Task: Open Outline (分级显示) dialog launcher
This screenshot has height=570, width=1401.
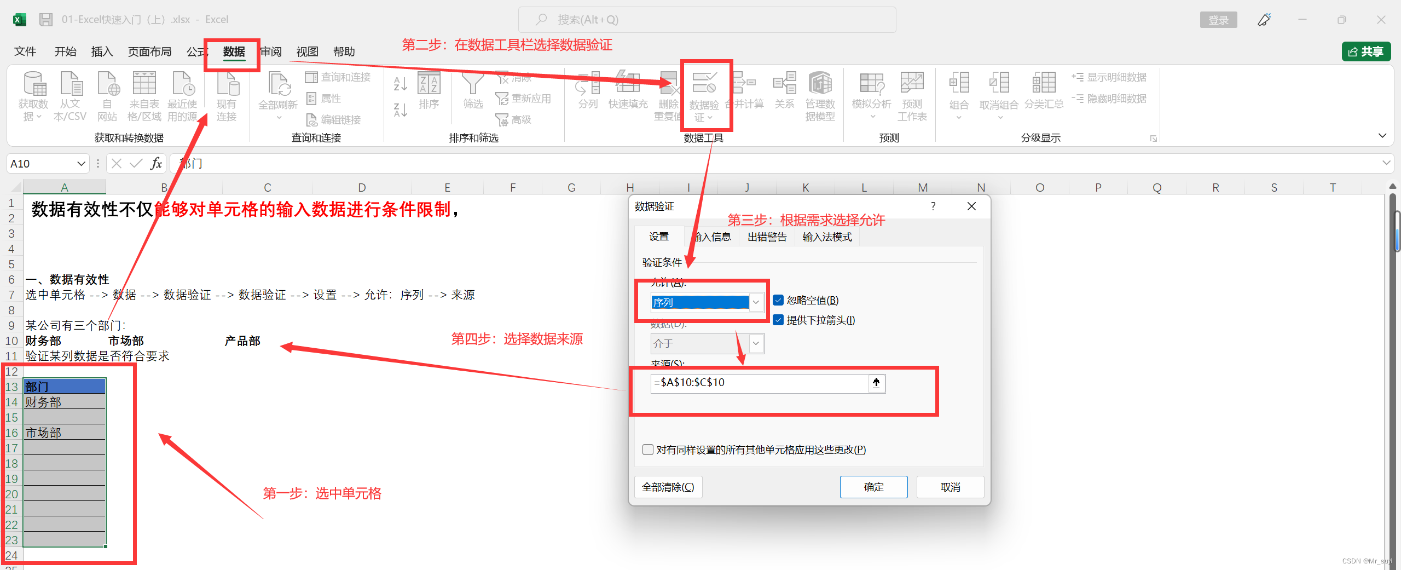Action: click(1153, 139)
